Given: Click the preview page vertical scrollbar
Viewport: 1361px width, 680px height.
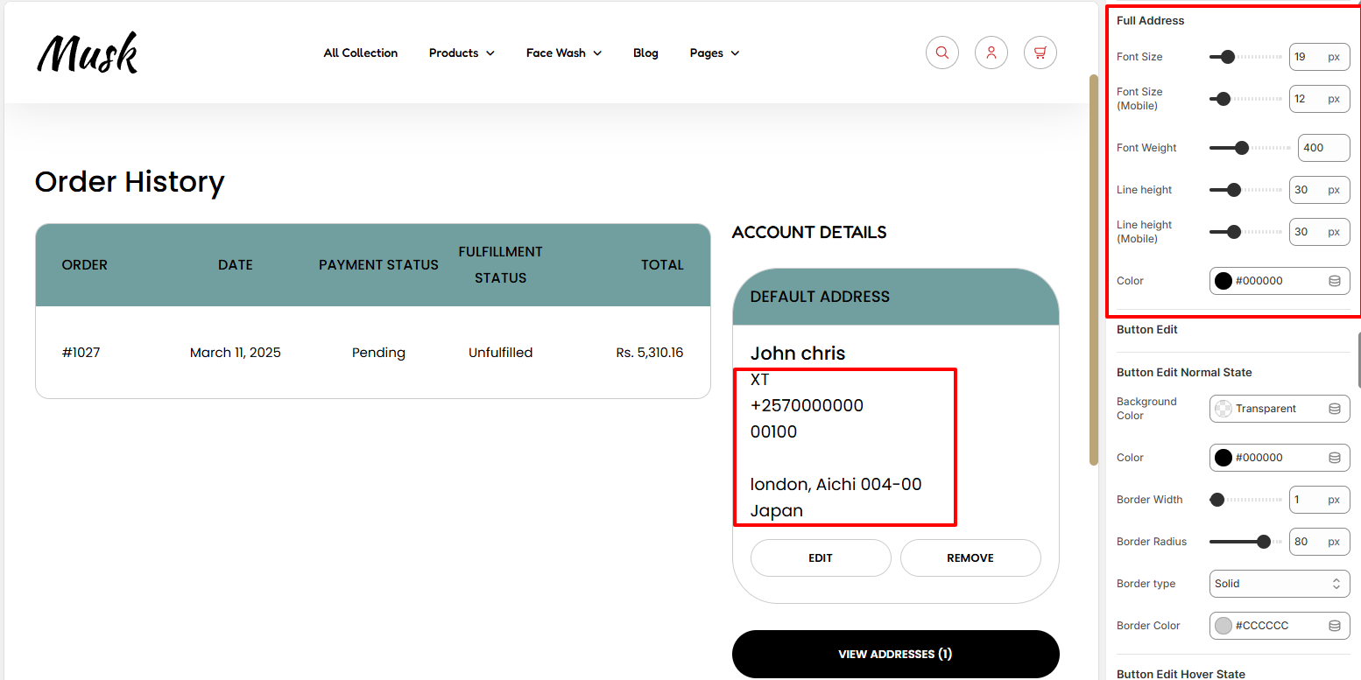Looking at the screenshot, I should 1093,270.
